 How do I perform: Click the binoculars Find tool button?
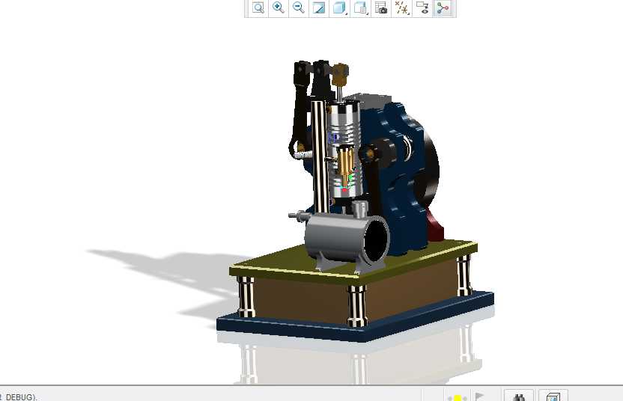pos(519,397)
